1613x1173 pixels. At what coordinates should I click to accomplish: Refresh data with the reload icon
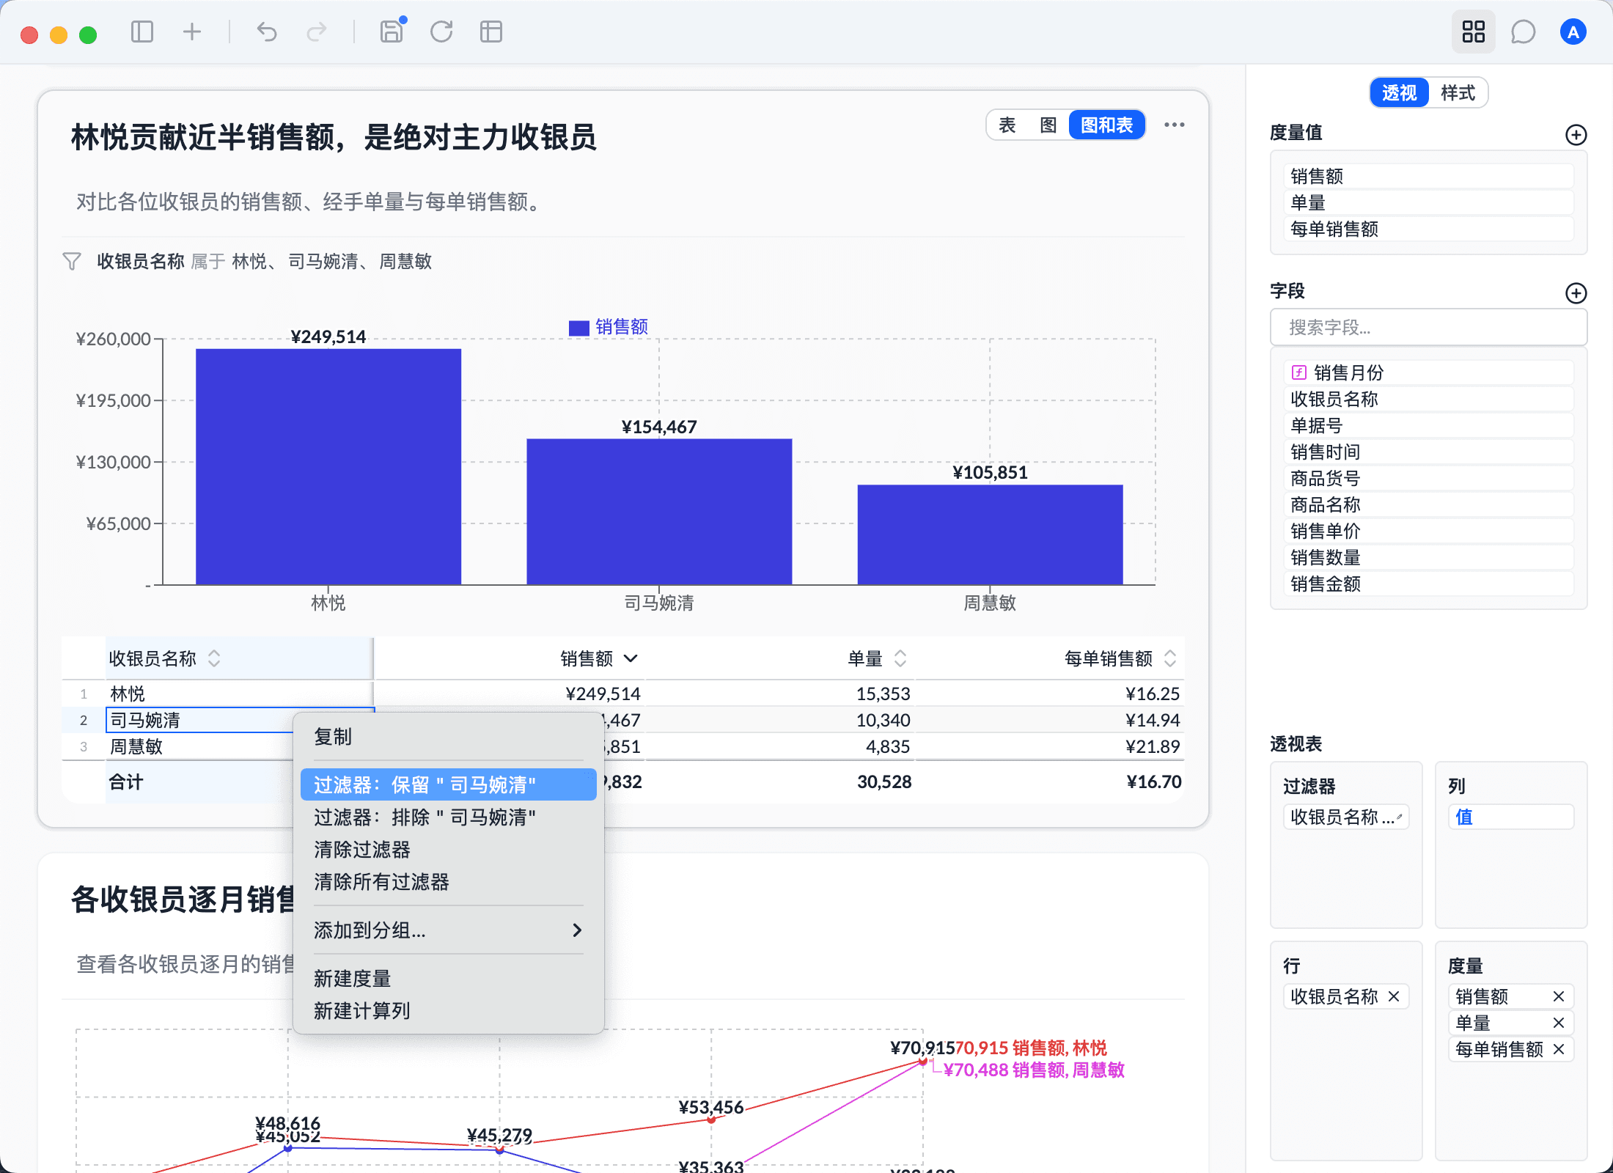(441, 32)
